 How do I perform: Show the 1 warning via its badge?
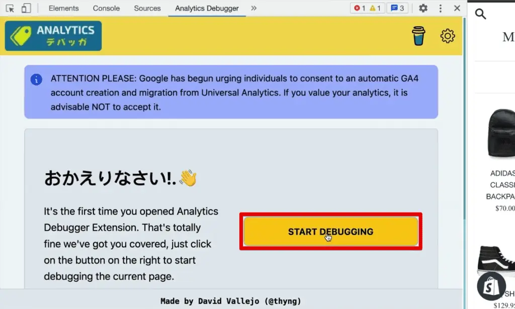coord(375,8)
